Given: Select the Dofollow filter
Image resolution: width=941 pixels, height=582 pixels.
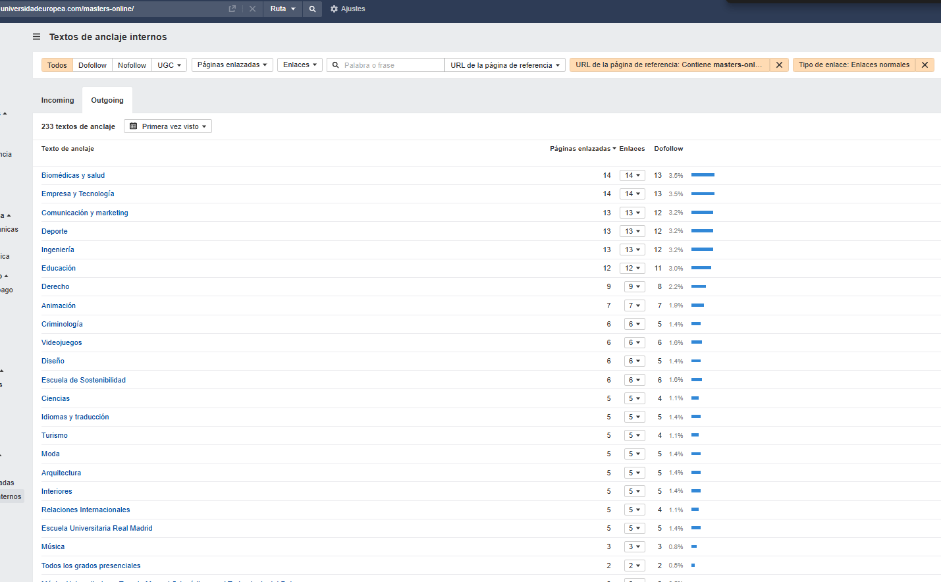Looking at the screenshot, I should [x=92, y=65].
